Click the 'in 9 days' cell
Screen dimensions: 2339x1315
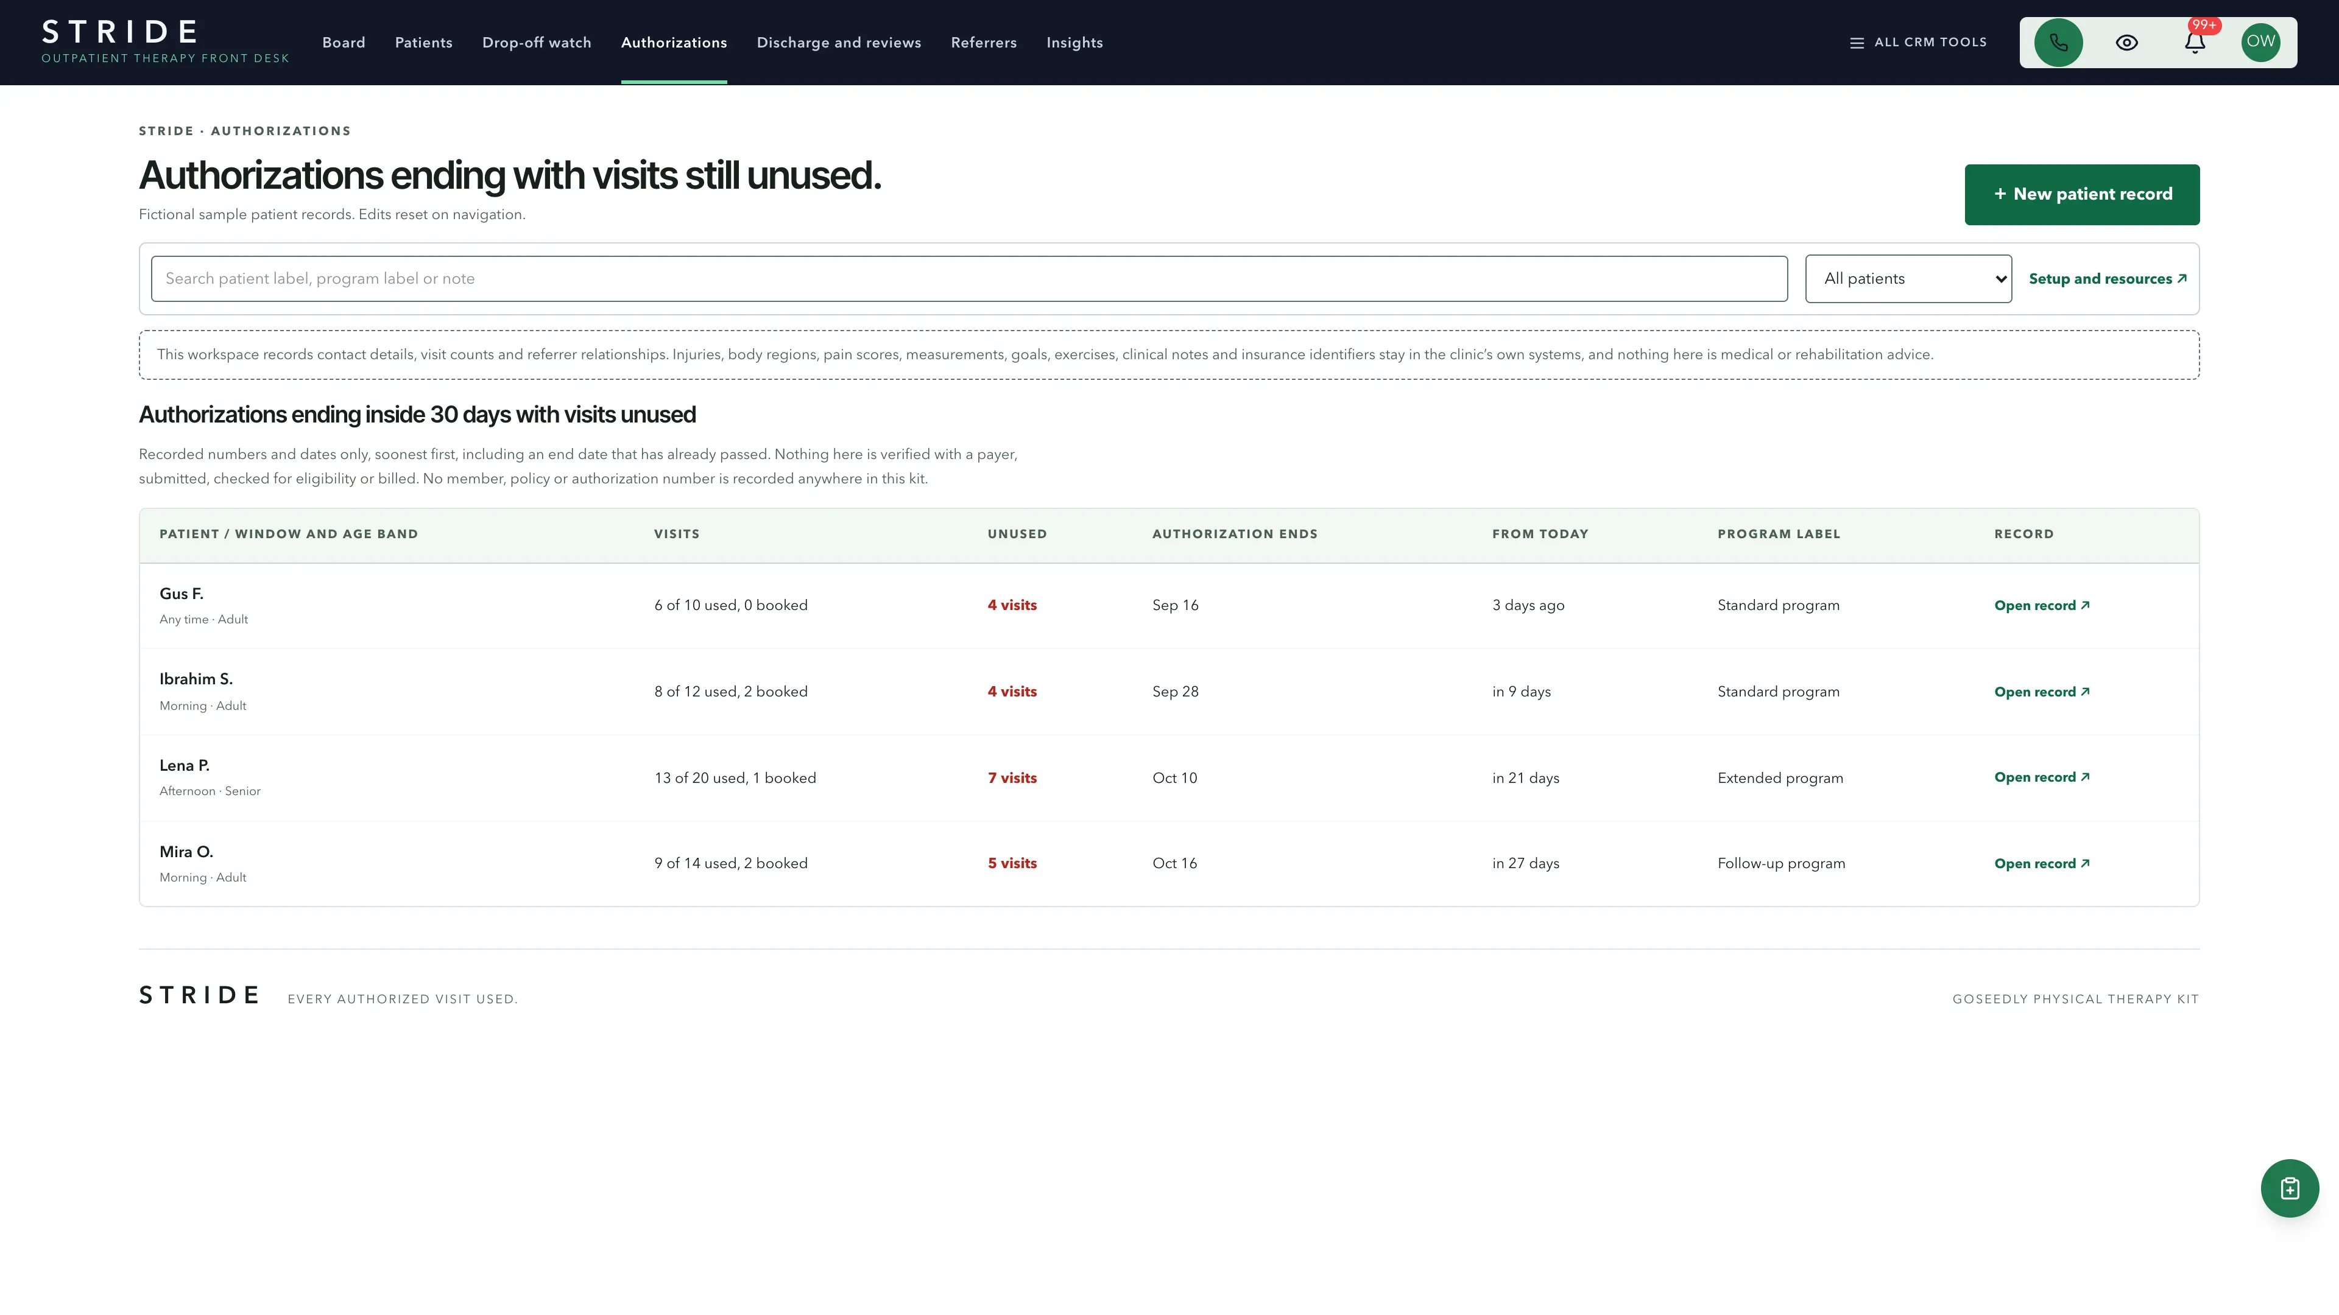[x=1521, y=692]
